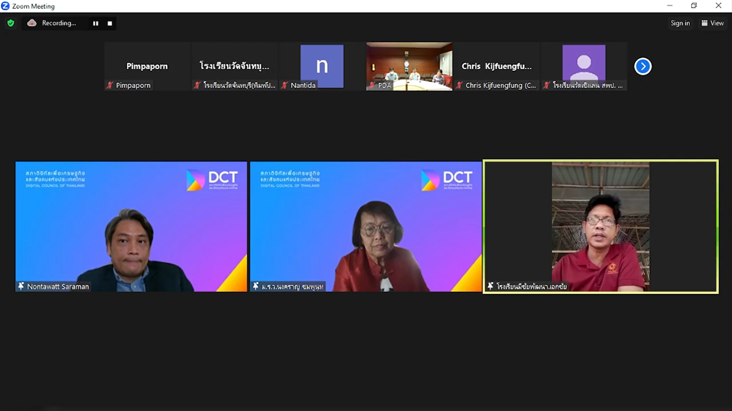Select the Pimpaporn participant tile
Screen dimensions: 732x411
[x=147, y=66]
